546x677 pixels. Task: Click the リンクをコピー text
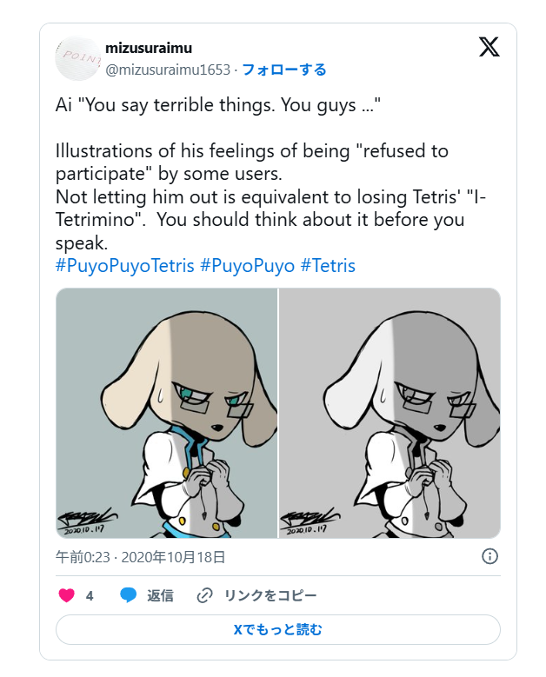[270, 595]
